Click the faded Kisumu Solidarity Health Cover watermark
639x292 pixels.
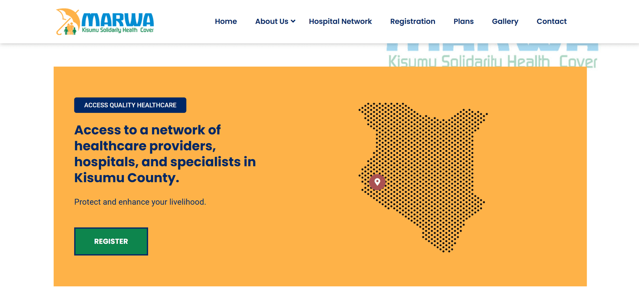click(x=492, y=61)
